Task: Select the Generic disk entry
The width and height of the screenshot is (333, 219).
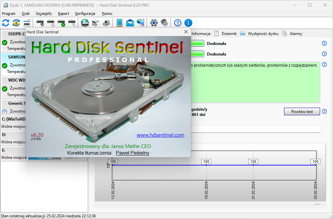Action: coord(14,107)
